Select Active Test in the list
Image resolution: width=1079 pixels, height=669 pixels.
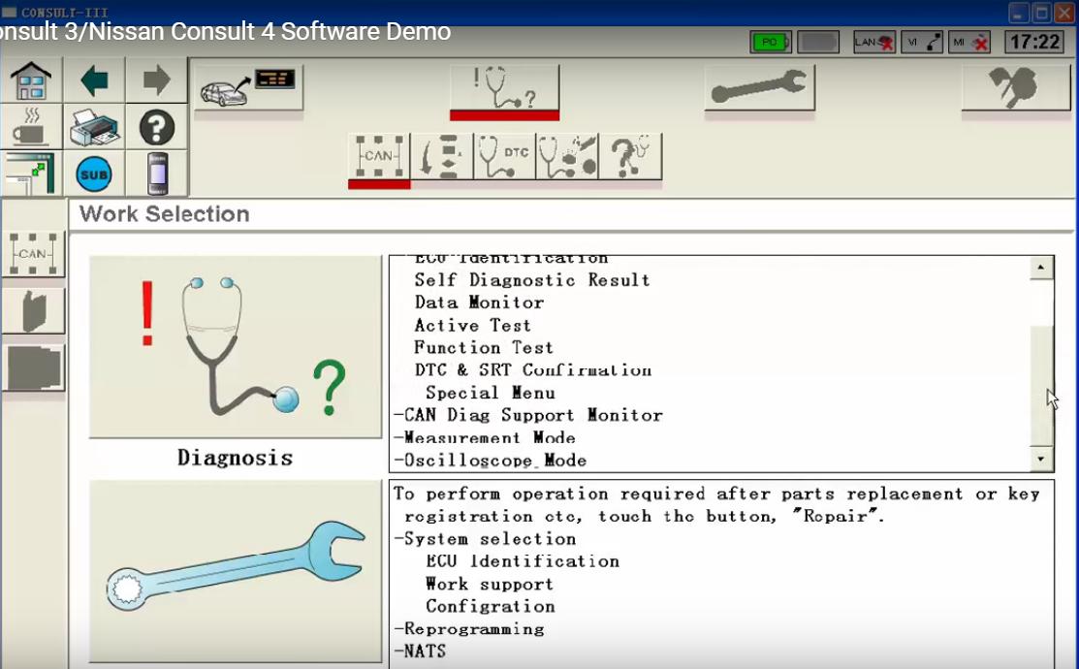click(473, 326)
